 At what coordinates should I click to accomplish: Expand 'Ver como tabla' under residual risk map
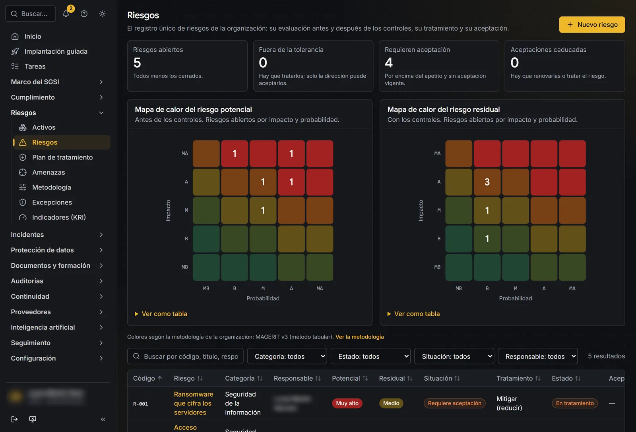click(413, 314)
